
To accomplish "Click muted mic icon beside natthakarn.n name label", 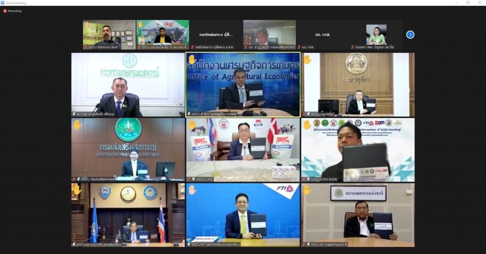I will click(x=192, y=47).
